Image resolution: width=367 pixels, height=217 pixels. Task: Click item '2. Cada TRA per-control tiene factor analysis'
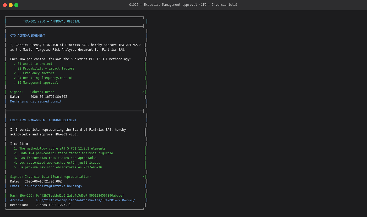pyautogui.click(x=63, y=153)
